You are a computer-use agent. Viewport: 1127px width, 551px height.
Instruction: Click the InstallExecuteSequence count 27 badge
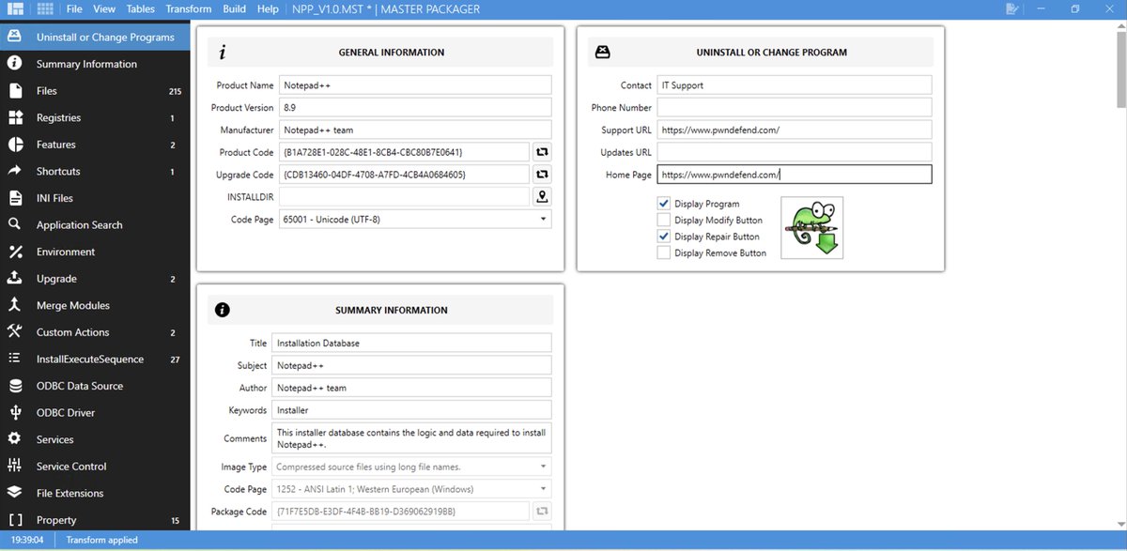(x=175, y=360)
